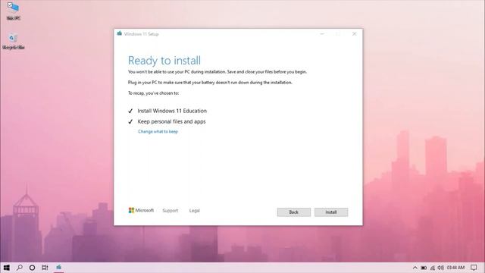Open the clock showing 03:44 AM
The width and height of the screenshot is (485, 273).
coord(455,268)
